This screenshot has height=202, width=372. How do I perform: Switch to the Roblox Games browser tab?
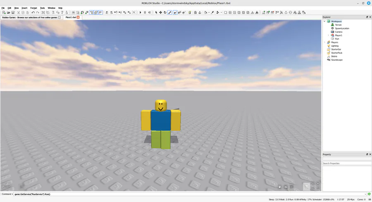pyautogui.click(x=30, y=17)
